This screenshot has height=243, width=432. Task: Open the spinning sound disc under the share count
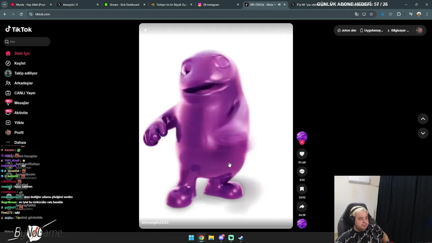[302, 223]
